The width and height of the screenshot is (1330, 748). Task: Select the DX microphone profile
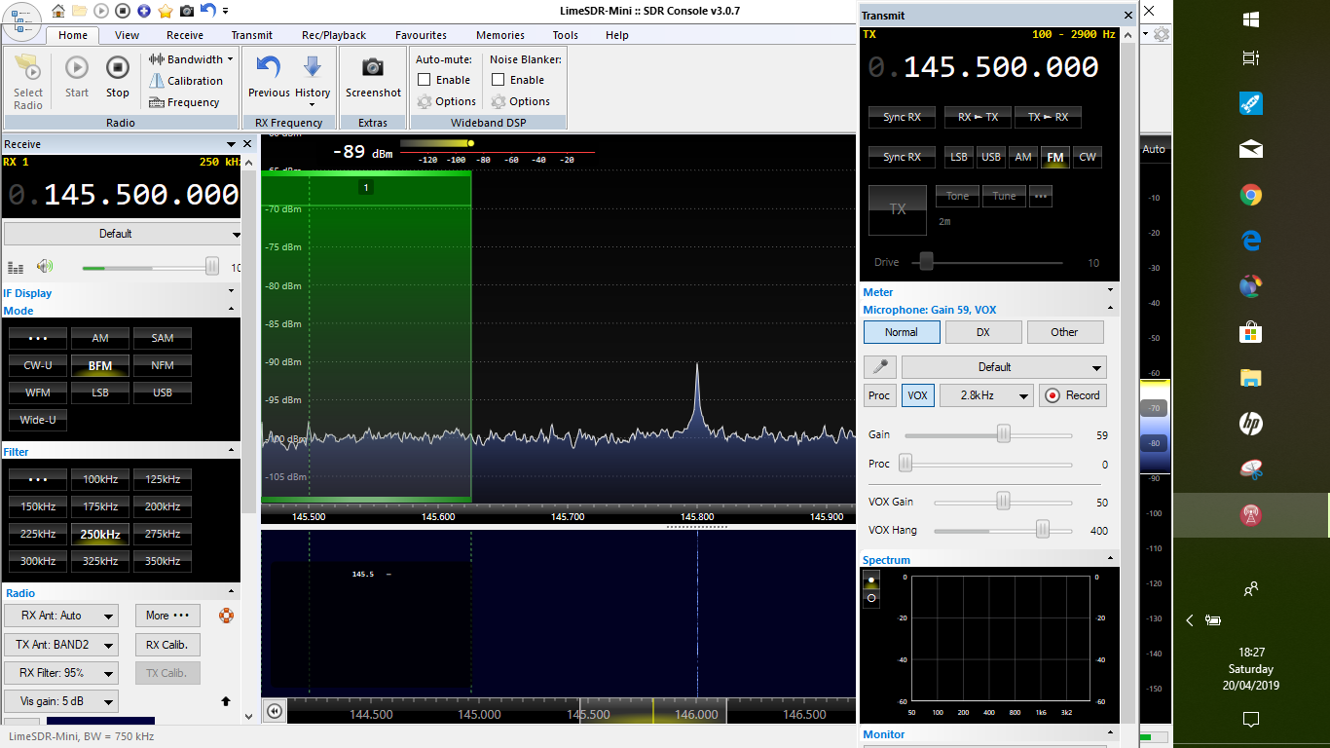click(x=982, y=332)
